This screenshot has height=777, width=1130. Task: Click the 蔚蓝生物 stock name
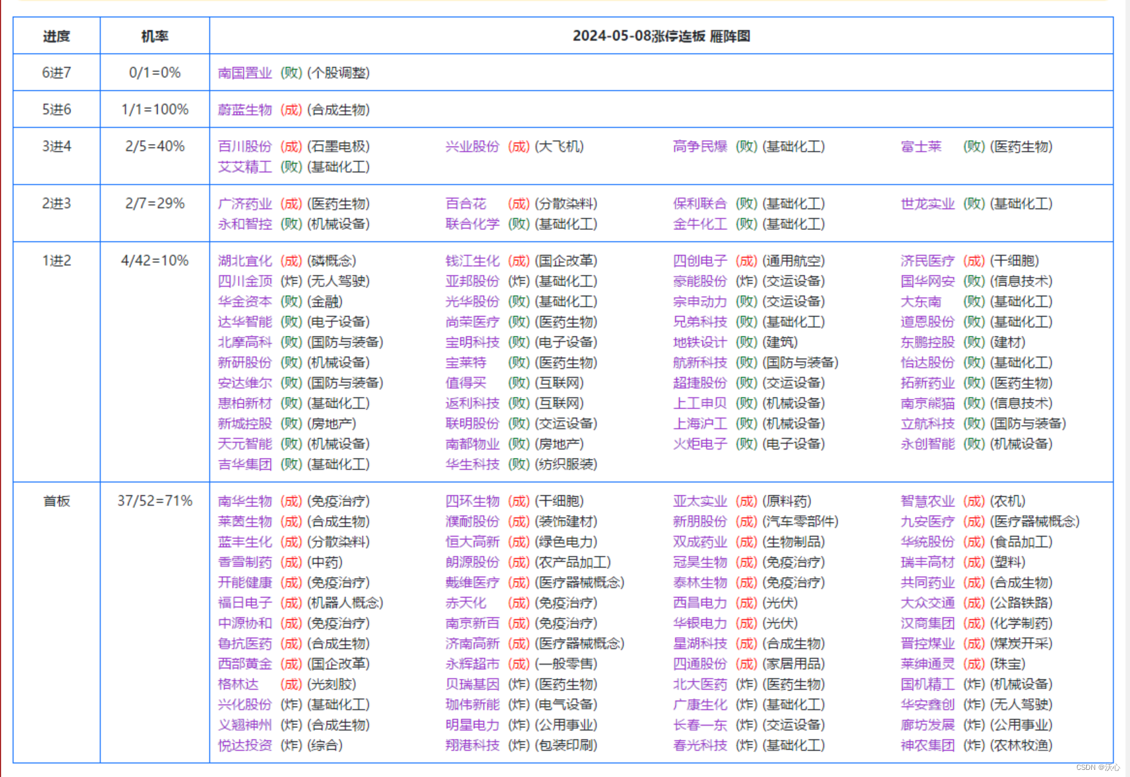pyautogui.click(x=245, y=110)
